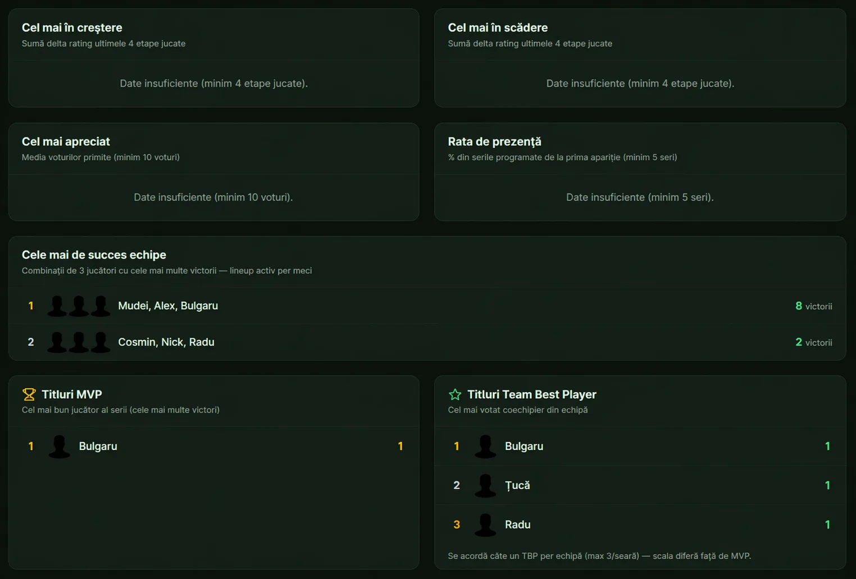The height and width of the screenshot is (579, 856).
Task: Click the 8 victorii count
Action: pos(813,306)
